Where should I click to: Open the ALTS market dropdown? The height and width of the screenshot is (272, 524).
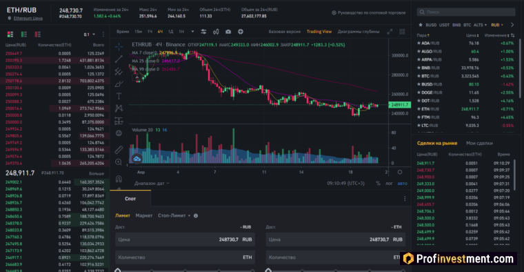(x=480, y=25)
